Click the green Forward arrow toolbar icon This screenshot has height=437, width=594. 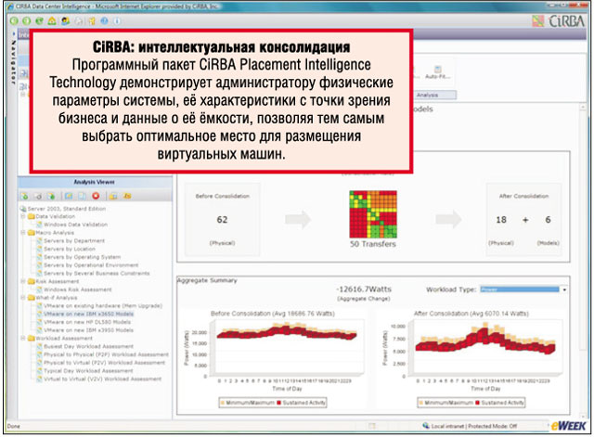27,21
